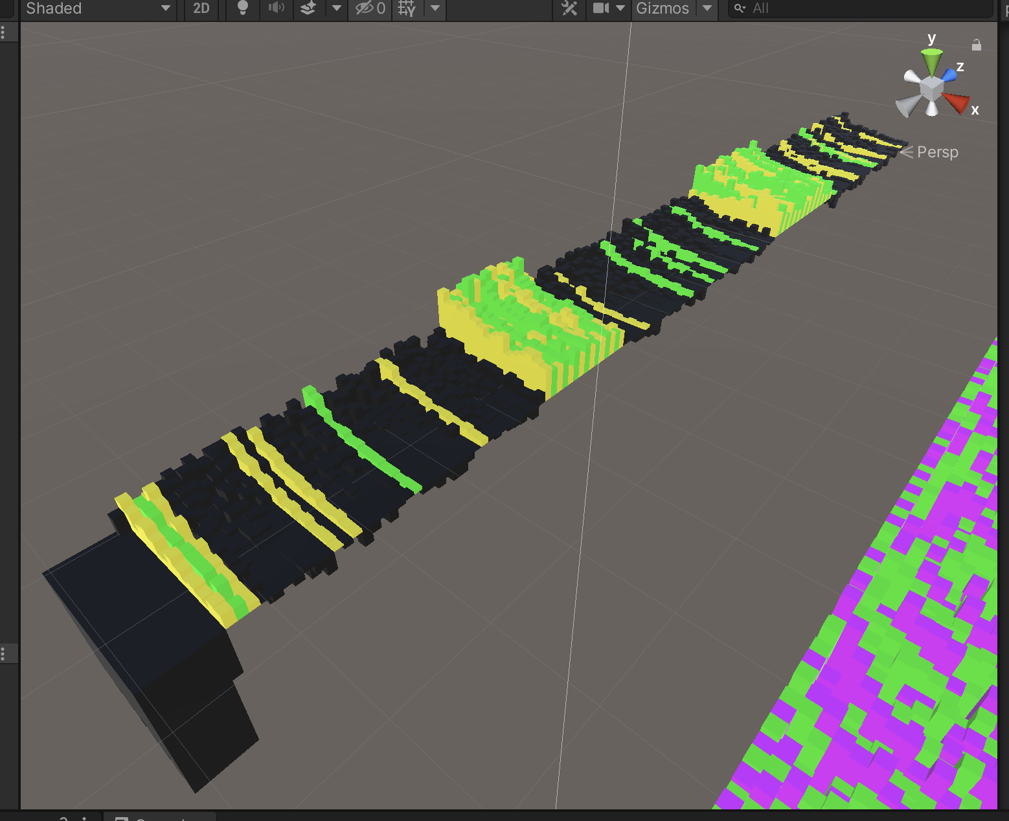Switch projection via Persp label

[936, 152]
